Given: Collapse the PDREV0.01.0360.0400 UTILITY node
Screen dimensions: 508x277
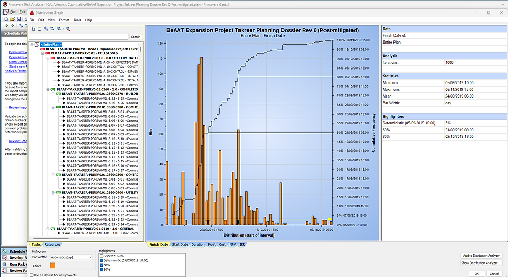Looking at the screenshot, I should tap(53, 192).
